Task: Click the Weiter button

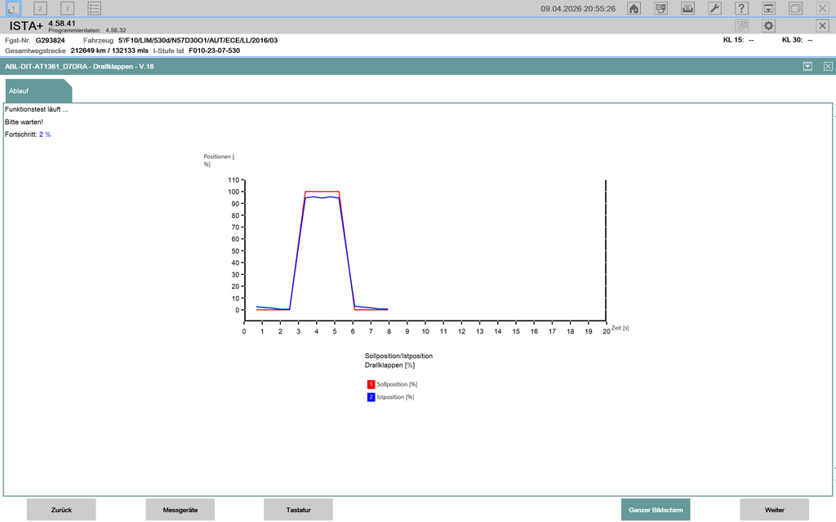Action: [x=774, y=510]
